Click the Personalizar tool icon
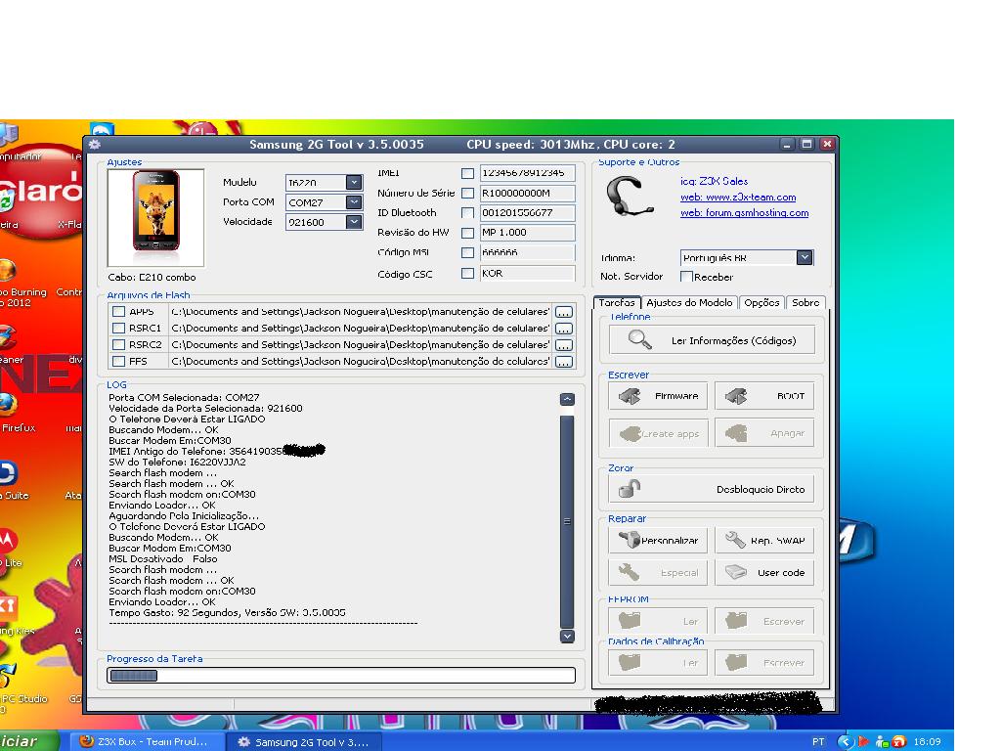 point(630,540)
